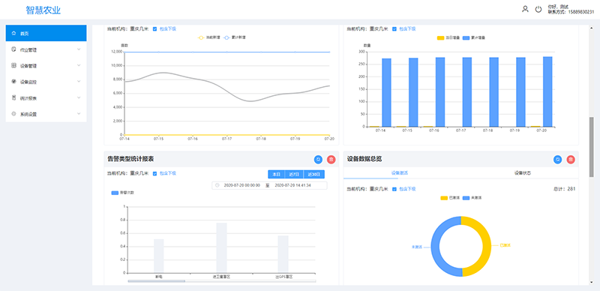Click the 总计: 281 total text
The image size is (600, 291).
click(565, 189)
